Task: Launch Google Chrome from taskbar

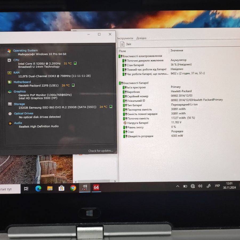Action: [73, 188]
